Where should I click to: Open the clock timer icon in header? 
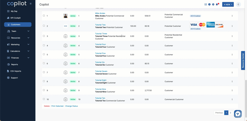point(209,4)
